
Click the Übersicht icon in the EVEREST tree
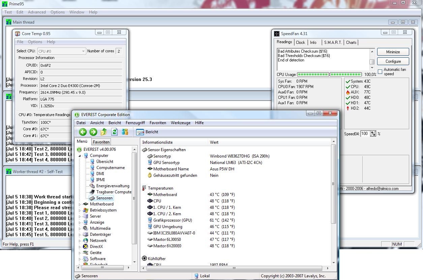click(x=92, y=162)
